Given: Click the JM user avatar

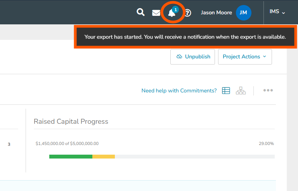Looking at the screenshot, I should click(243, 13).
